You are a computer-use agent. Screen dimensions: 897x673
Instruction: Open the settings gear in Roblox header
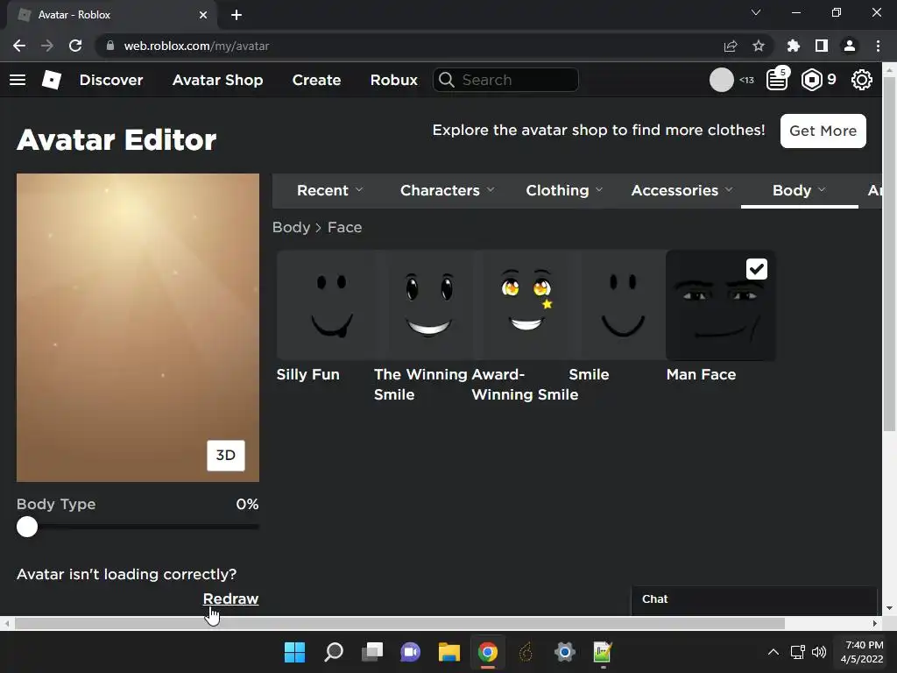point(862,80)
